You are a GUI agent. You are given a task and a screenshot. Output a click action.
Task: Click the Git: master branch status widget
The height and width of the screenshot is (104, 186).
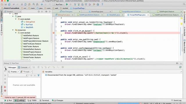[167, 103]
